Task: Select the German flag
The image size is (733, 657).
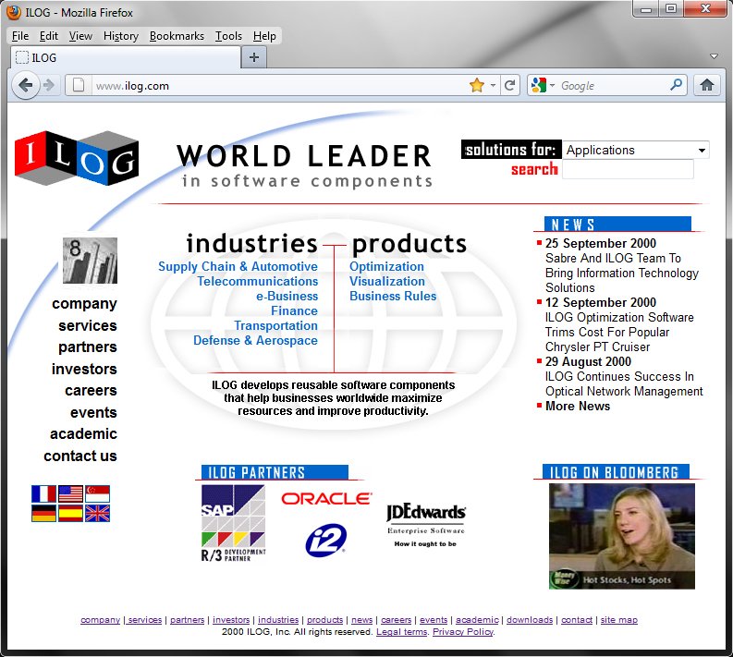Action: (x=43, y=513)
